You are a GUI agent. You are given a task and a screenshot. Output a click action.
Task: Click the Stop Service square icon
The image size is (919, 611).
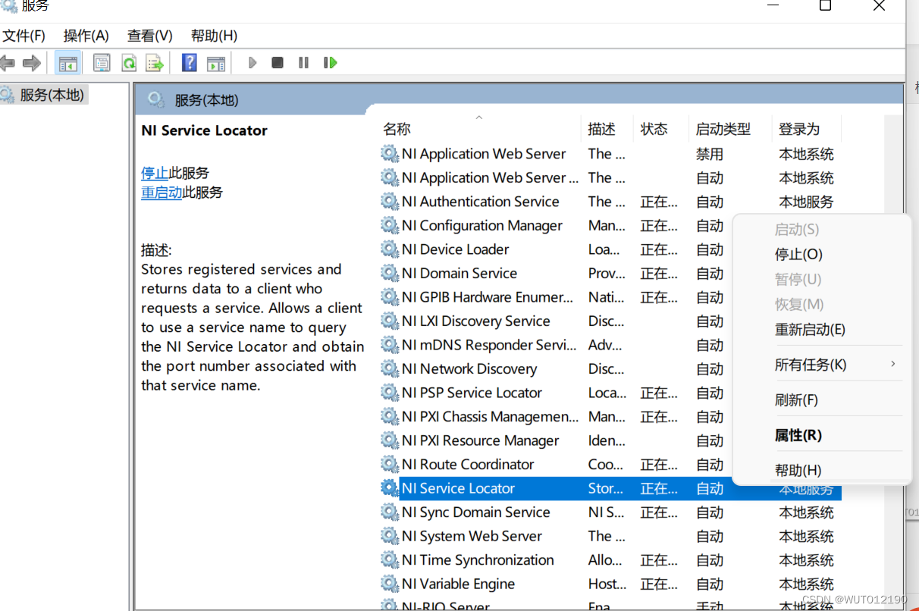278,63
